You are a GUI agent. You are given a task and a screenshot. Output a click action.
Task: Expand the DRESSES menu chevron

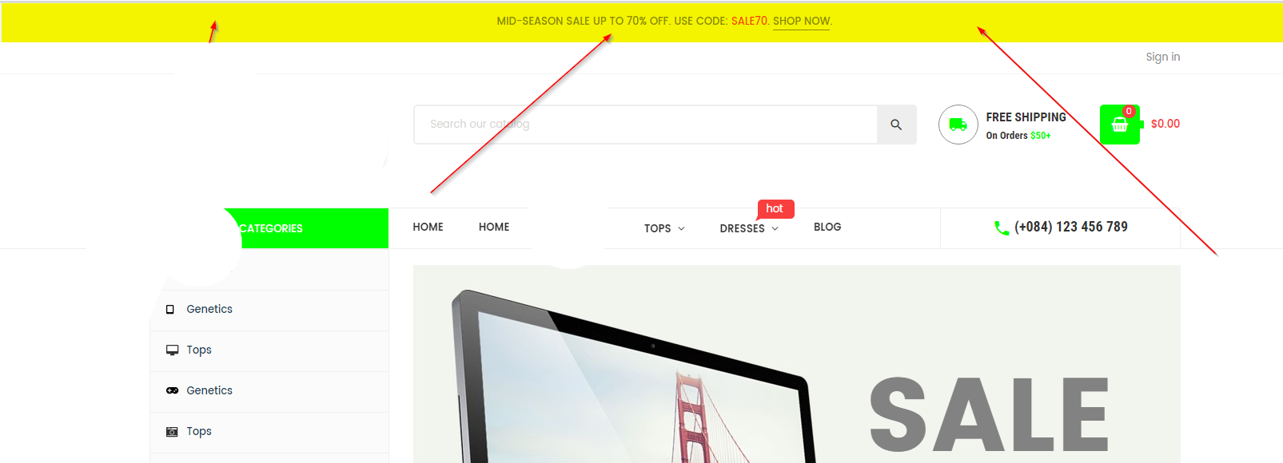click(775, 228)
